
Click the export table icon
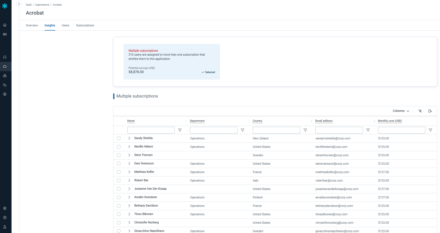pos(430,111)
